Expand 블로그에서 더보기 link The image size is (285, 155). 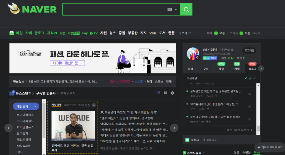[240, 130]
